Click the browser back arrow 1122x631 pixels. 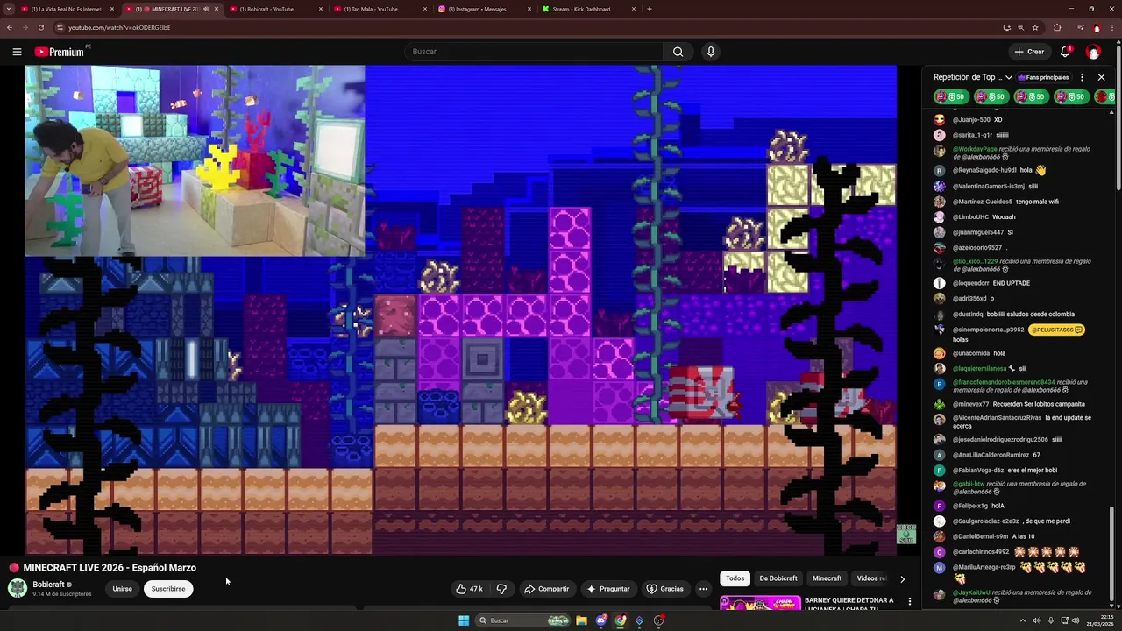pos(10,27)
